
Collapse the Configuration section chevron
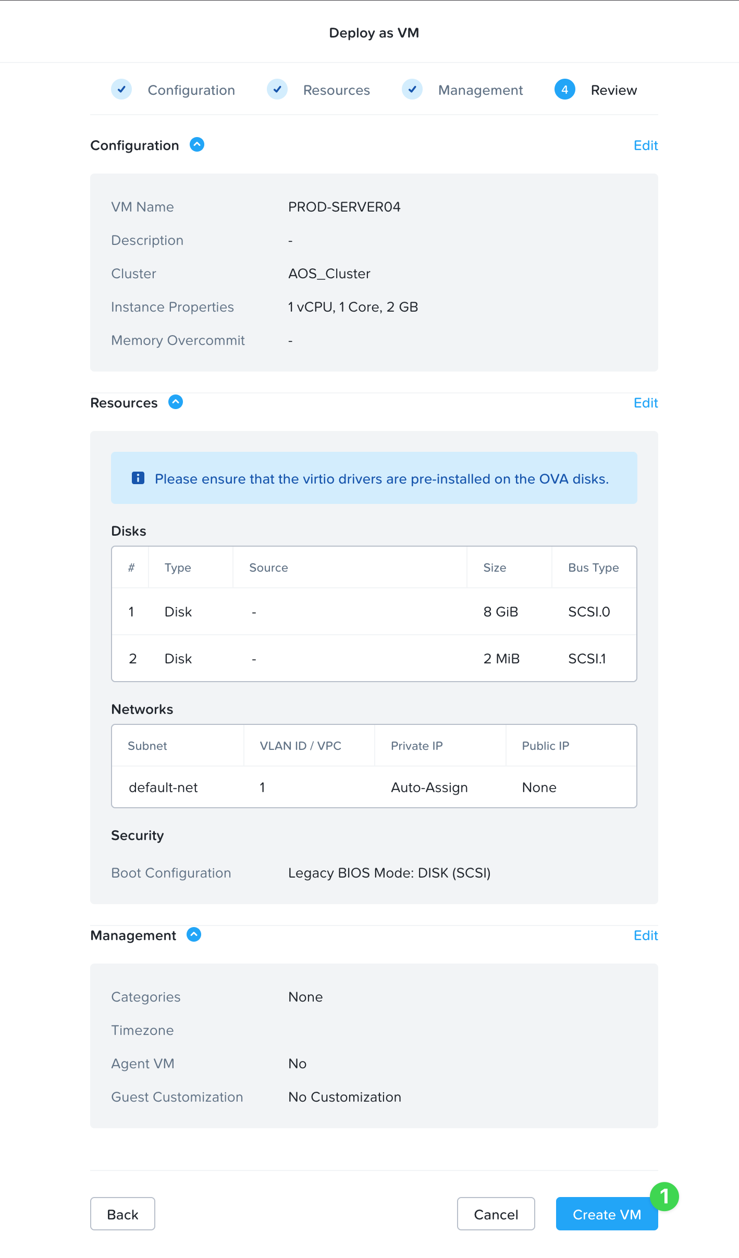pyautogui.click(x=197, y=144)
